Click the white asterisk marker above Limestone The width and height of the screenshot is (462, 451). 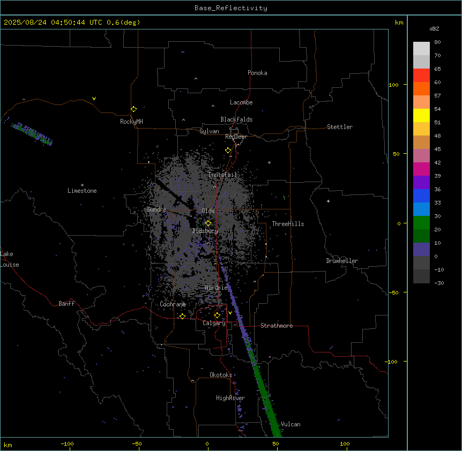82,185
